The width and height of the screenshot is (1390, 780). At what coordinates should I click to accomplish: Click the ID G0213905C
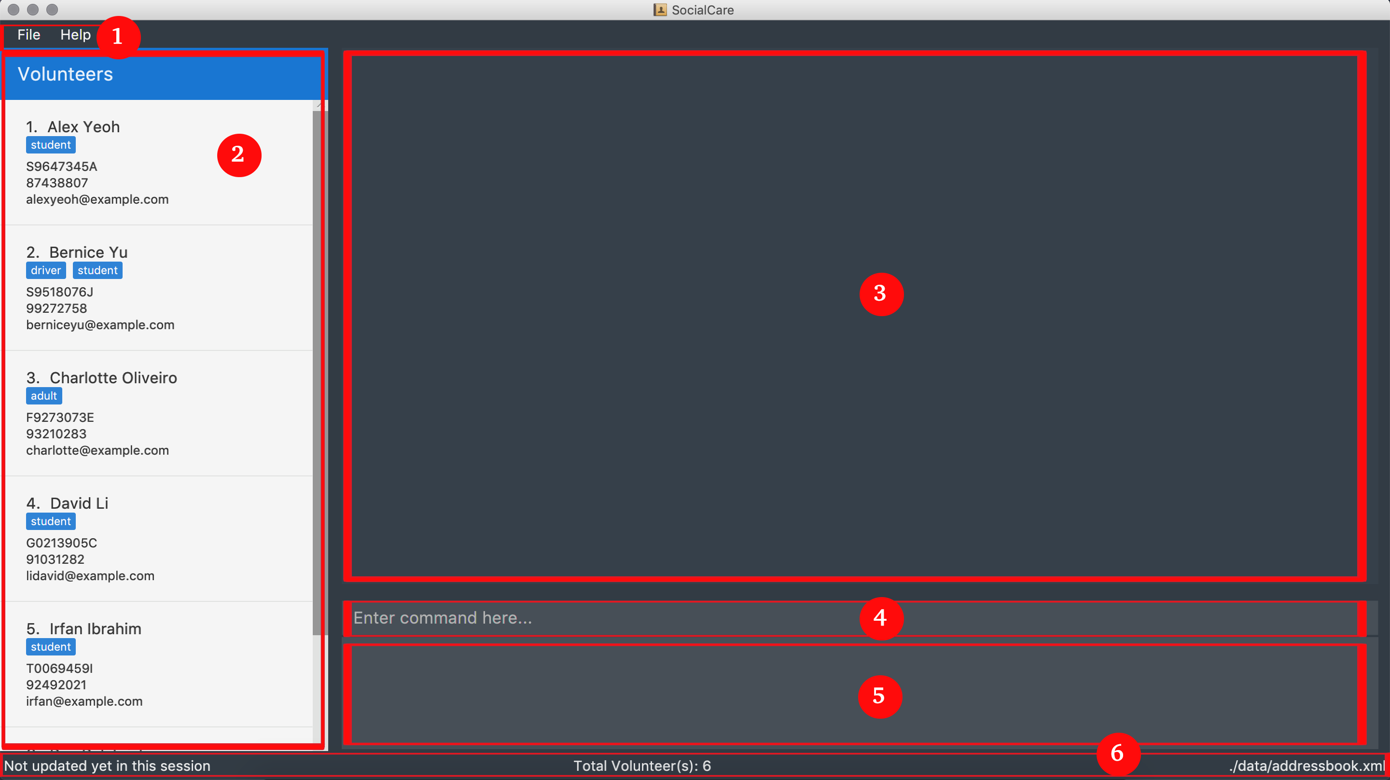[x=61, y=543]
